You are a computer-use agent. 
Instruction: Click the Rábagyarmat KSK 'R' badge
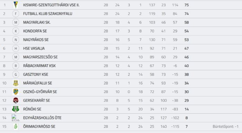pyautogui.click(x=16, y=66)
